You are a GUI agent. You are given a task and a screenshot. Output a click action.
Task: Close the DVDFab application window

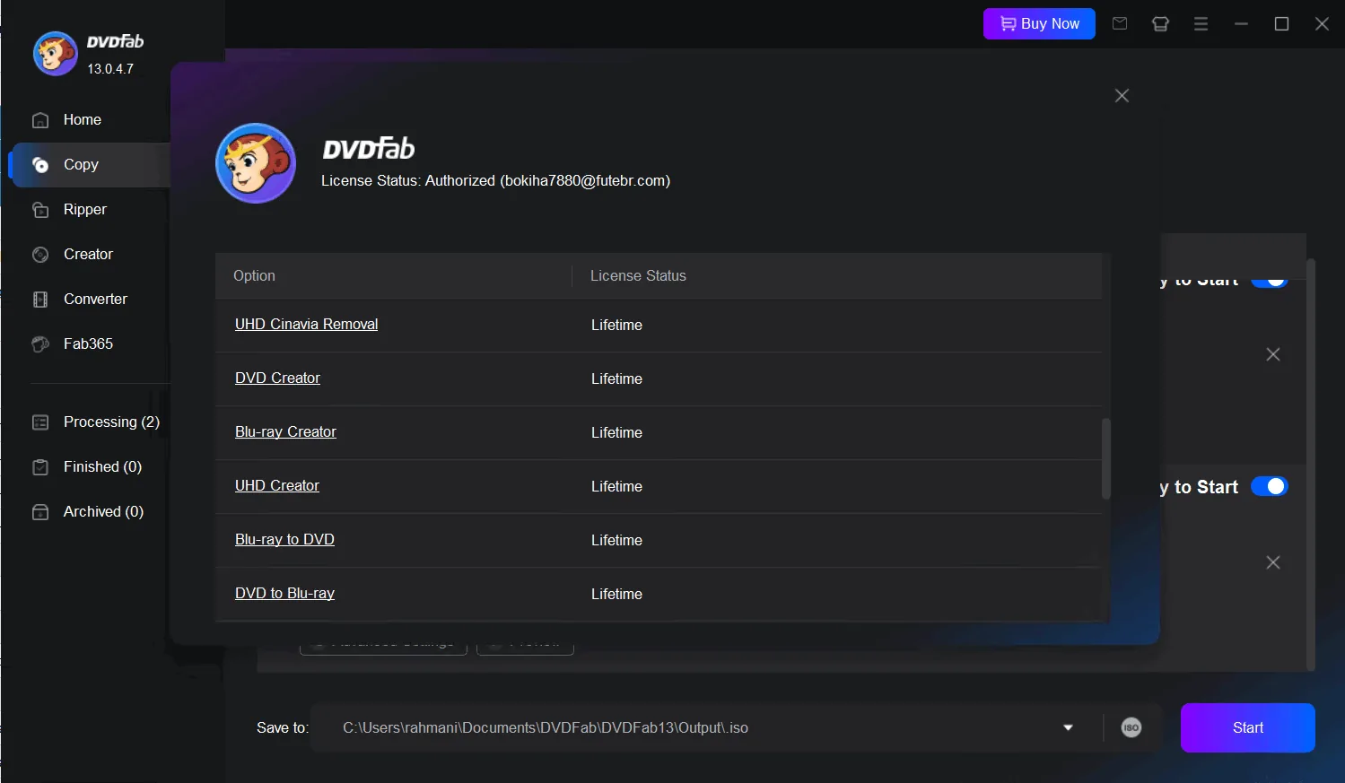click(x=1322, y=24)
